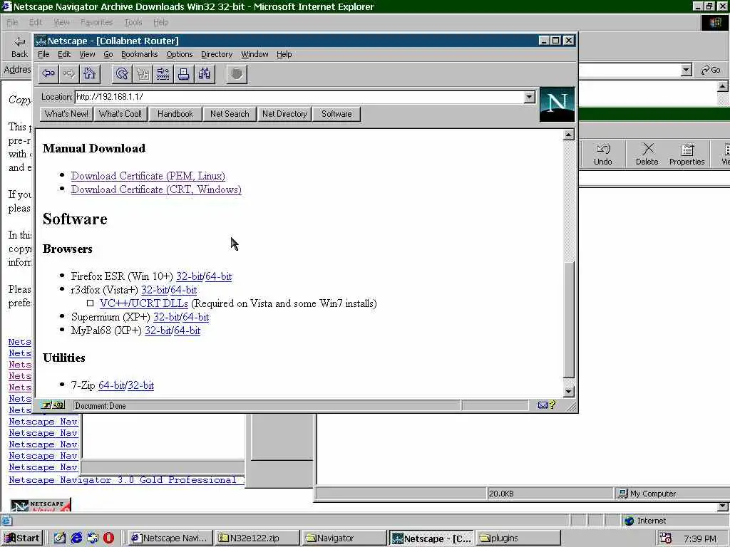
Task: Click the system tray icon beside the clock
Action: click(x=665, y=538)
